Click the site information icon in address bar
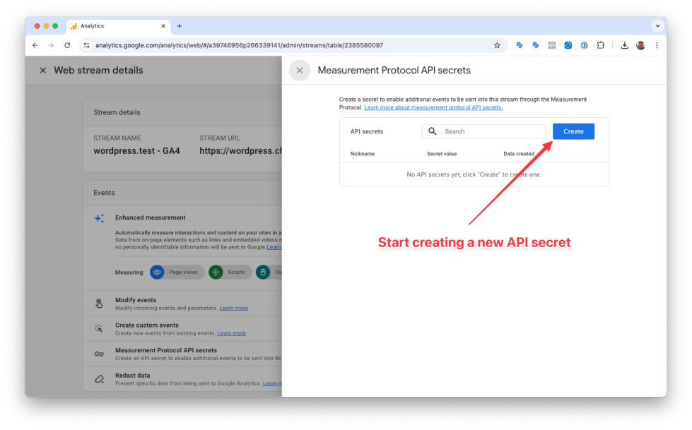Viewport: 692px width, 430px height. [x=86, y=45]
